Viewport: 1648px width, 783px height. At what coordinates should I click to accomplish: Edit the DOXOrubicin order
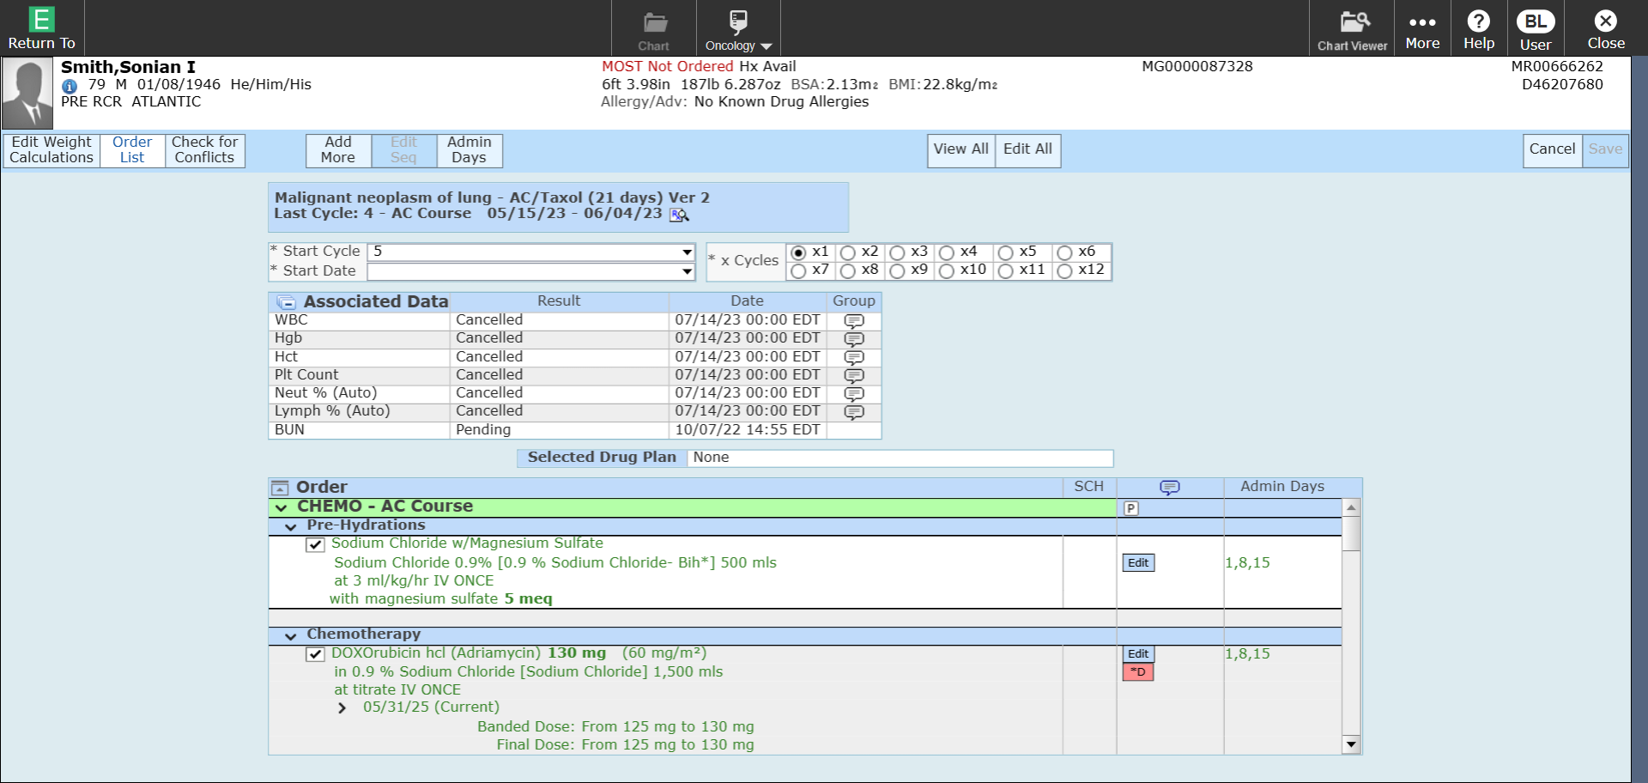[x=1138, y=654]
